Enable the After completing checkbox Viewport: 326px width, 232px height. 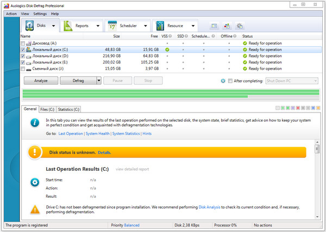click(230, 81)
